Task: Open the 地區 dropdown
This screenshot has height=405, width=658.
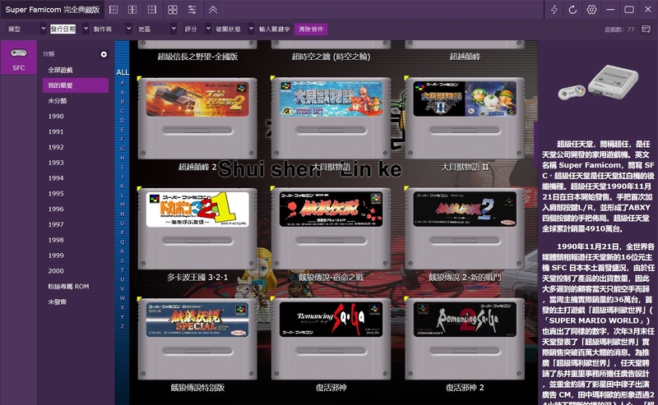Action: [x=157, y=29]
